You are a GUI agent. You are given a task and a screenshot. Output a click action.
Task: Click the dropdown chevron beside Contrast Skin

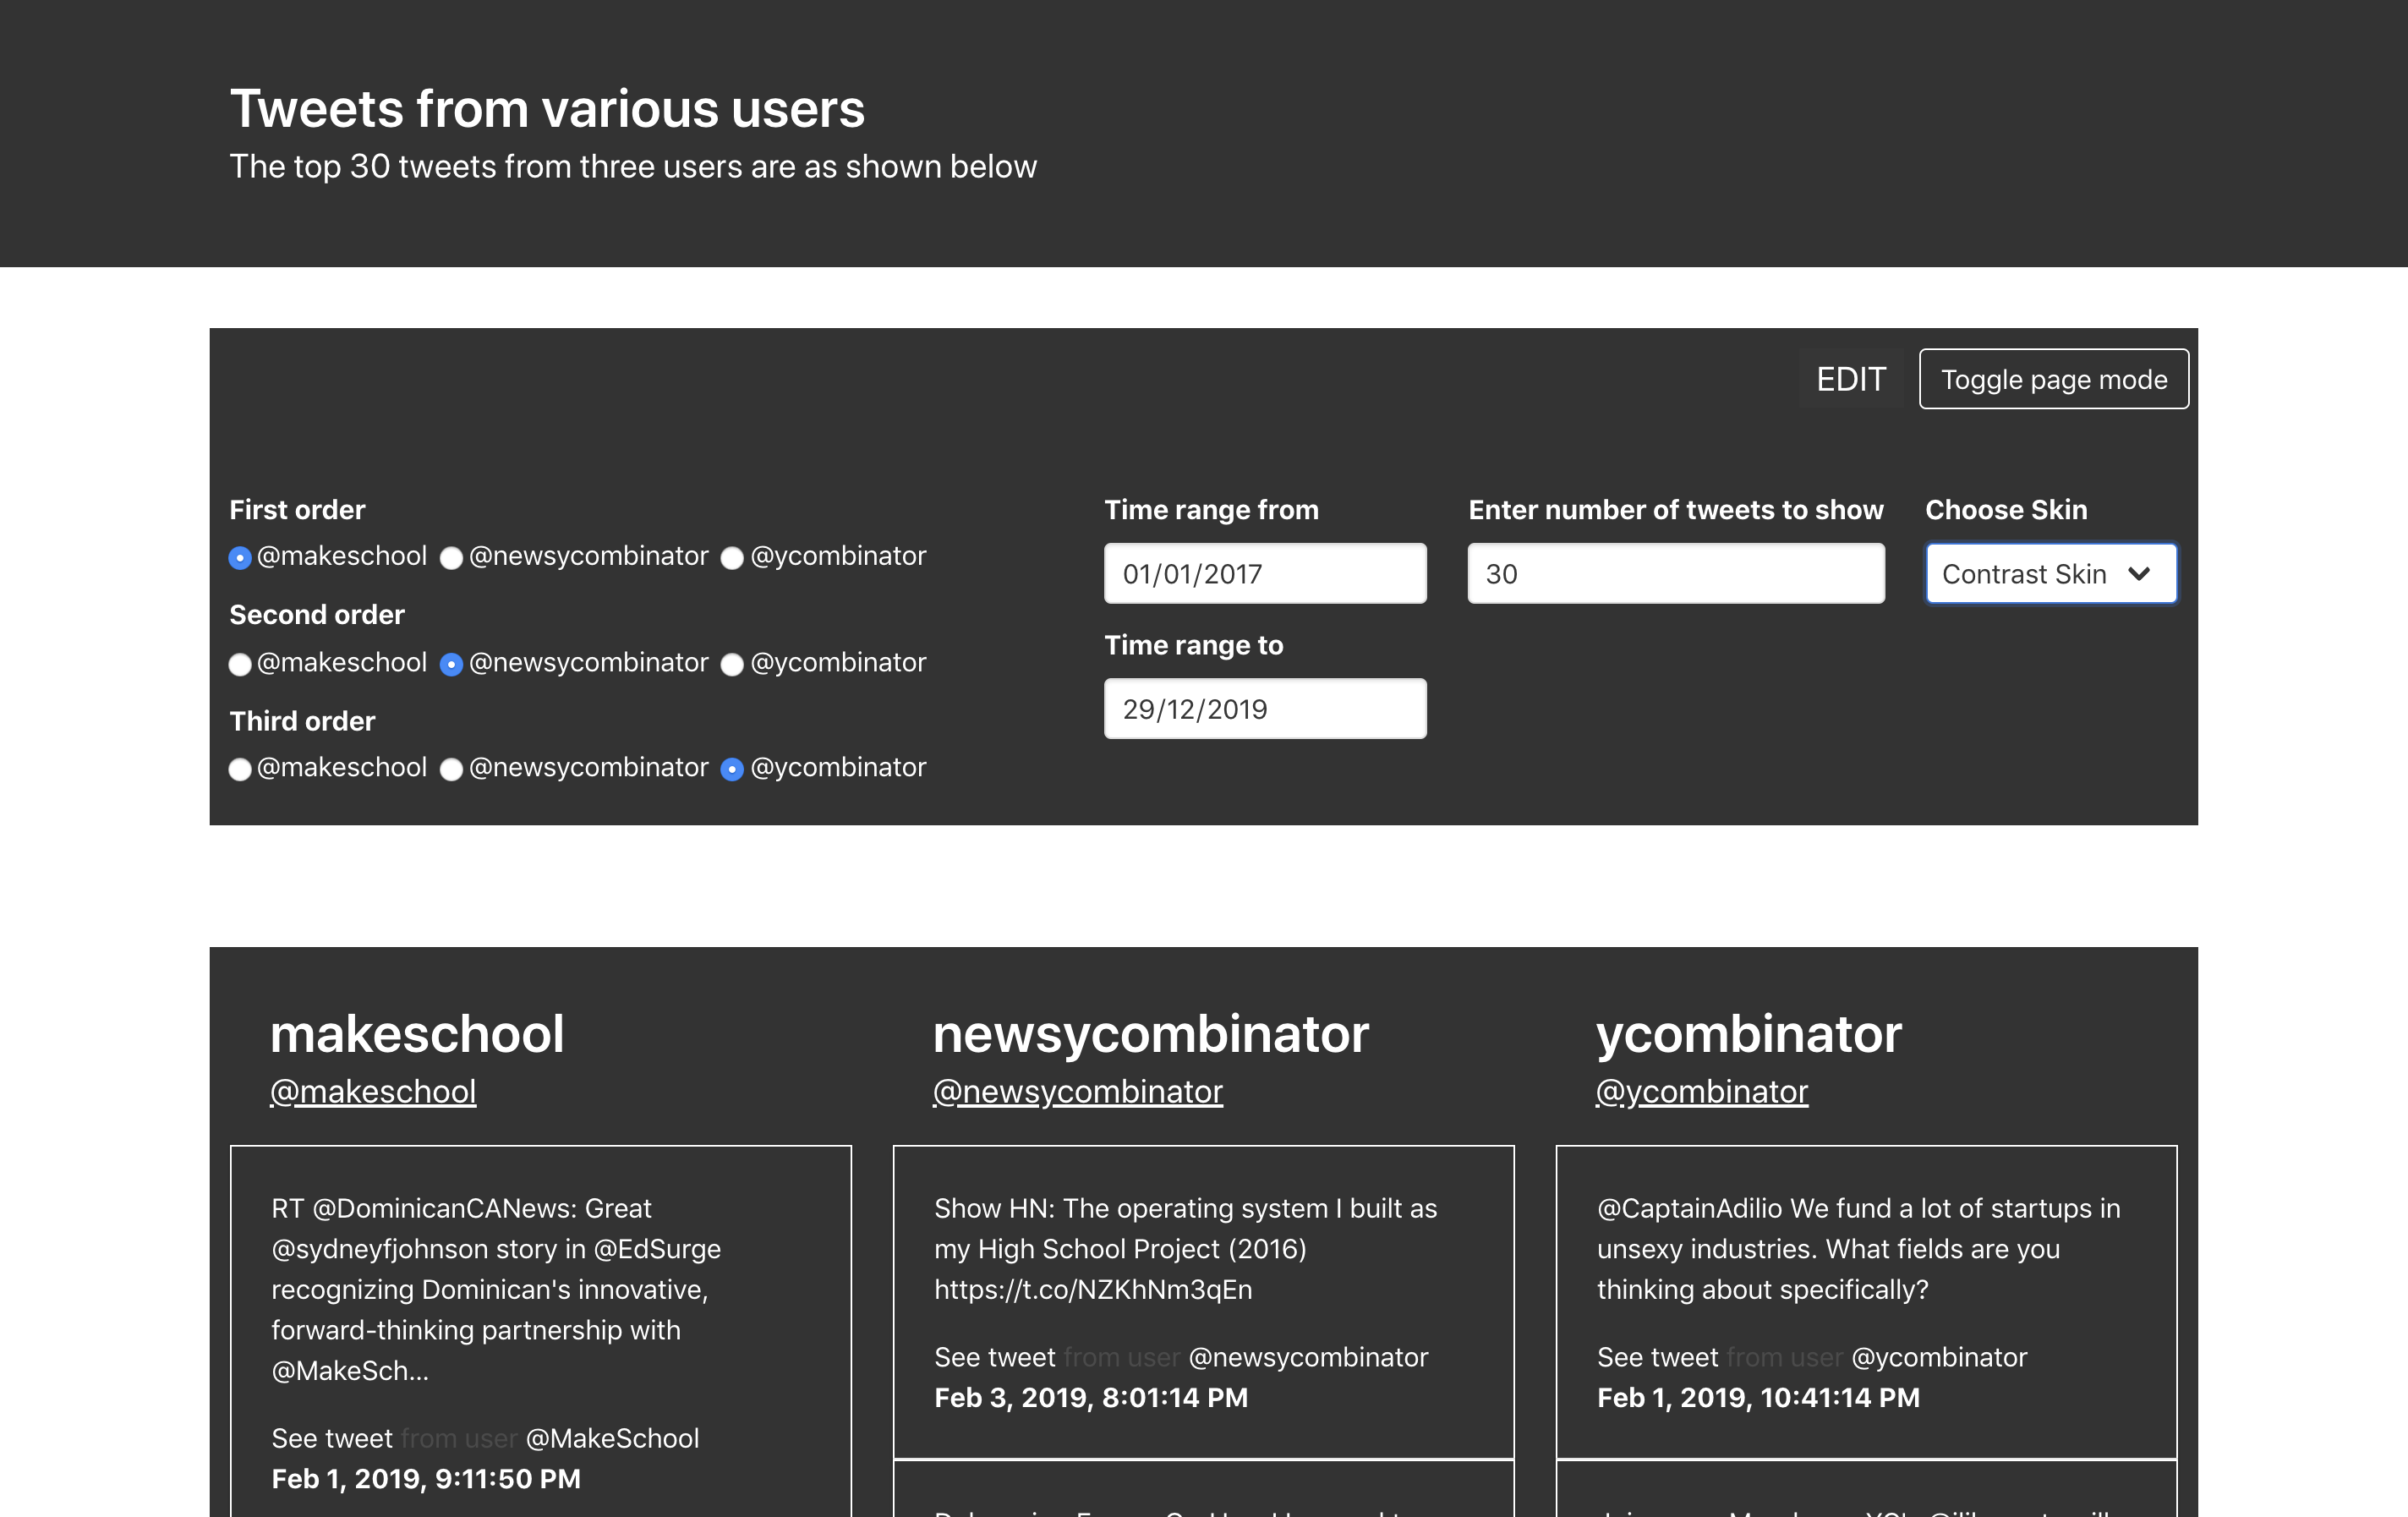(x=2139, y=574)
